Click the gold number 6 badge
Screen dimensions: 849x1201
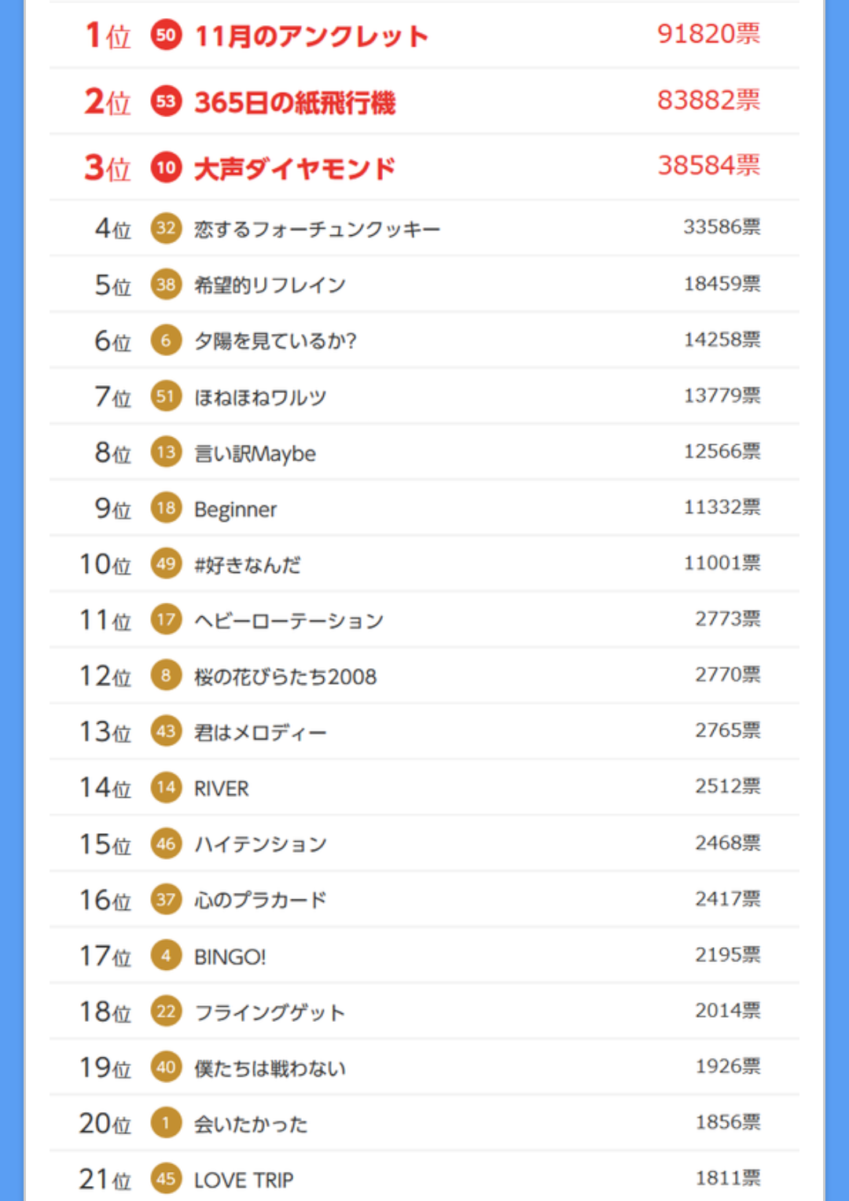[166, 340]
